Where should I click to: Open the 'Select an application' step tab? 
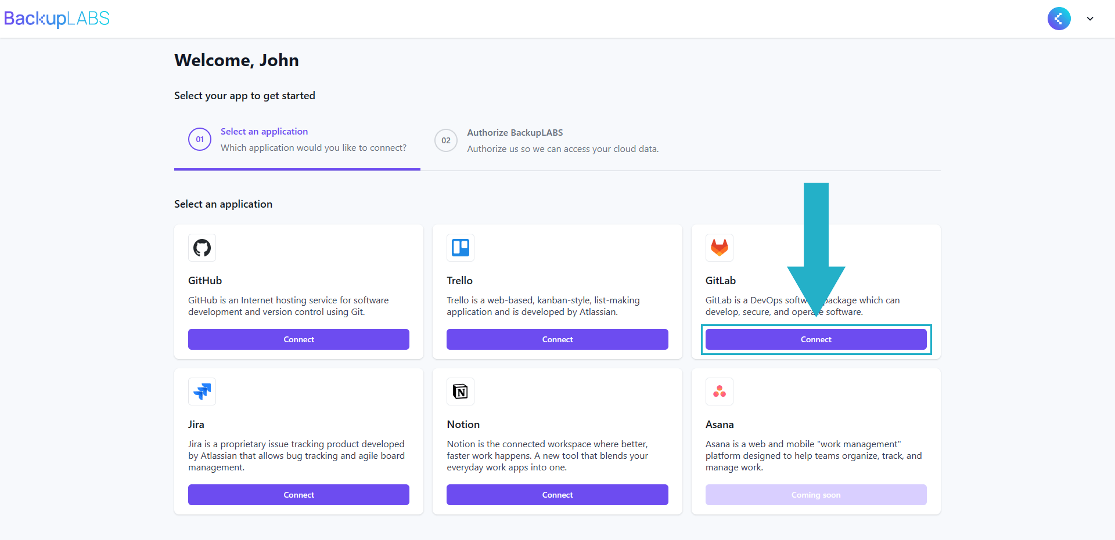(x=297, y=140)
